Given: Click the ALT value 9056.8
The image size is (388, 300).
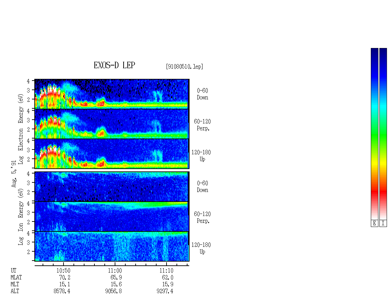Looking at the screenshot, I should tap(113, 291).
